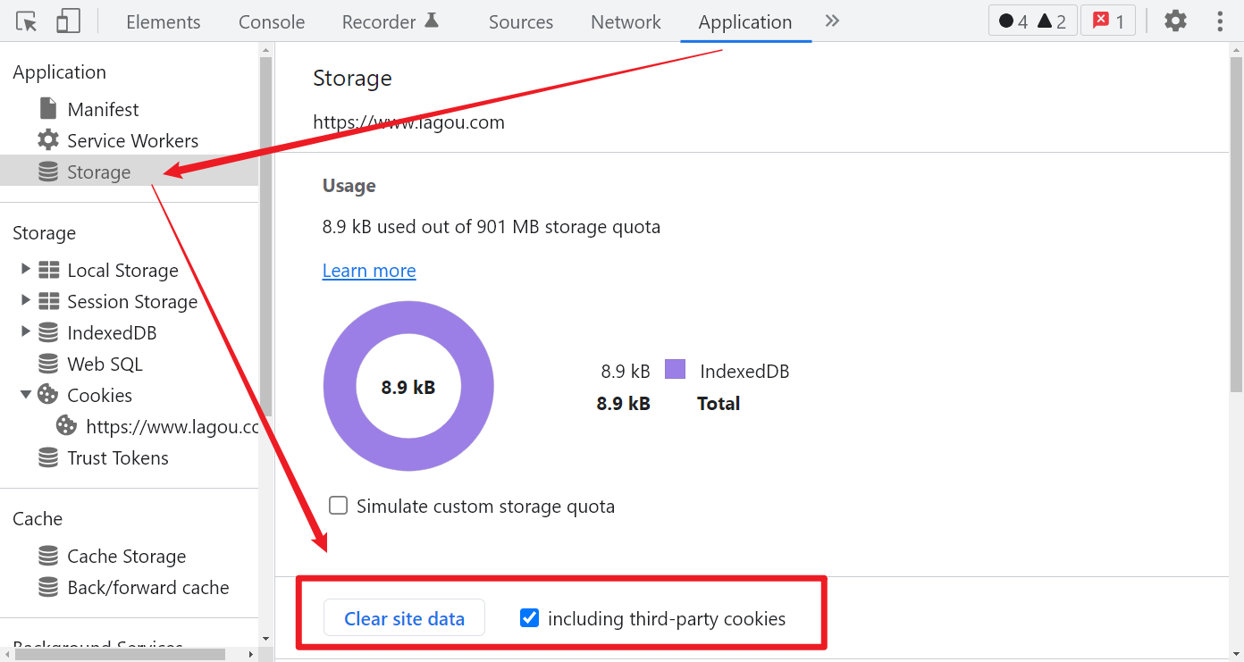The image size is (1244, 662).
Task: Select Back/forward cache in the sidebar
Action: pyautogui.click(x=148, y=587)
